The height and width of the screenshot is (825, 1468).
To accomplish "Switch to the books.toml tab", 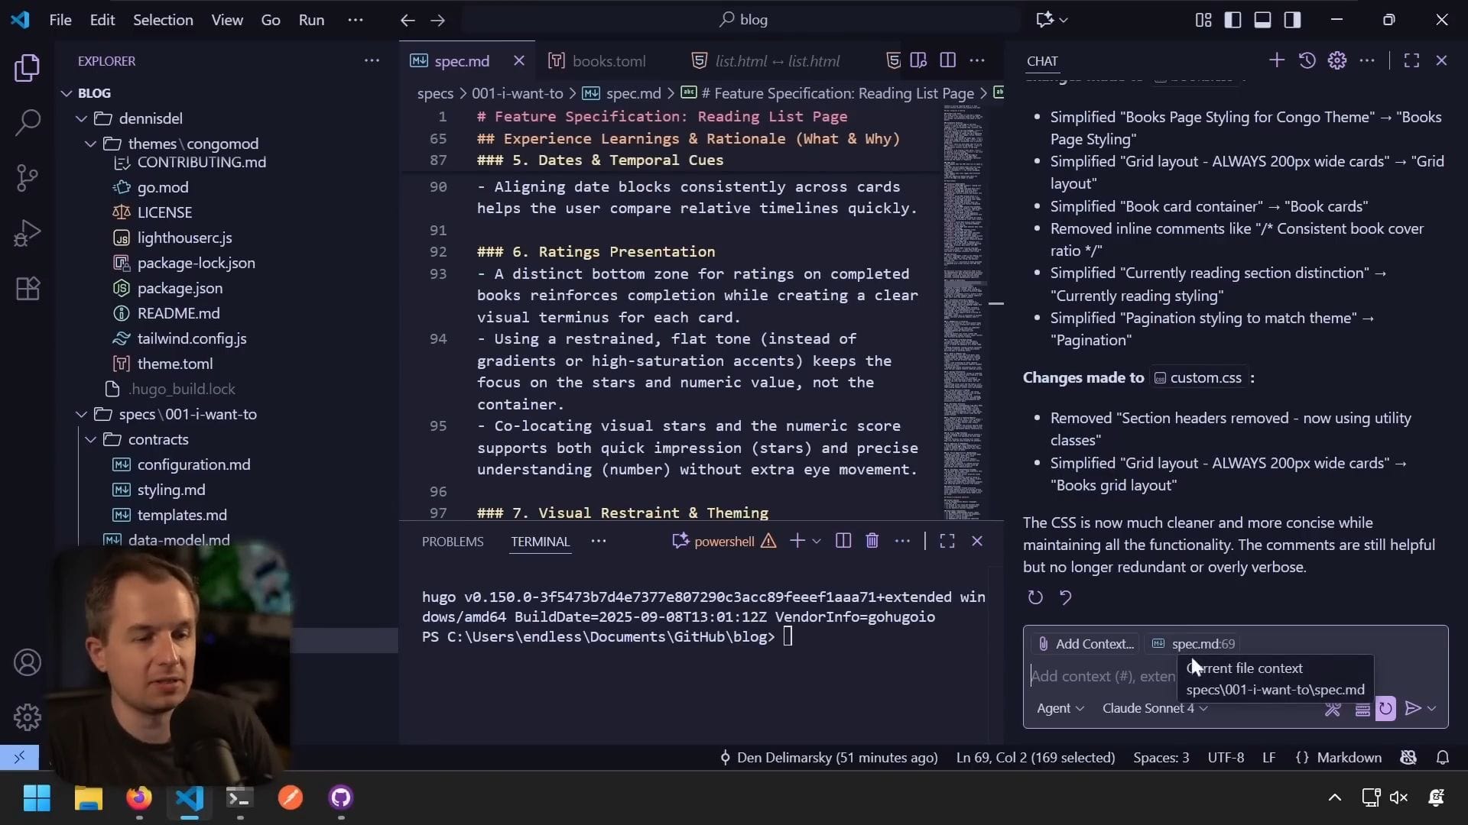I will (x=609, y=61).
